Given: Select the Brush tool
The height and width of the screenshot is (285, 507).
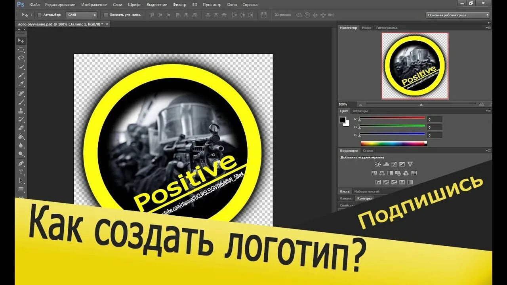Looking at the screenshot, I should click(21, 102).
